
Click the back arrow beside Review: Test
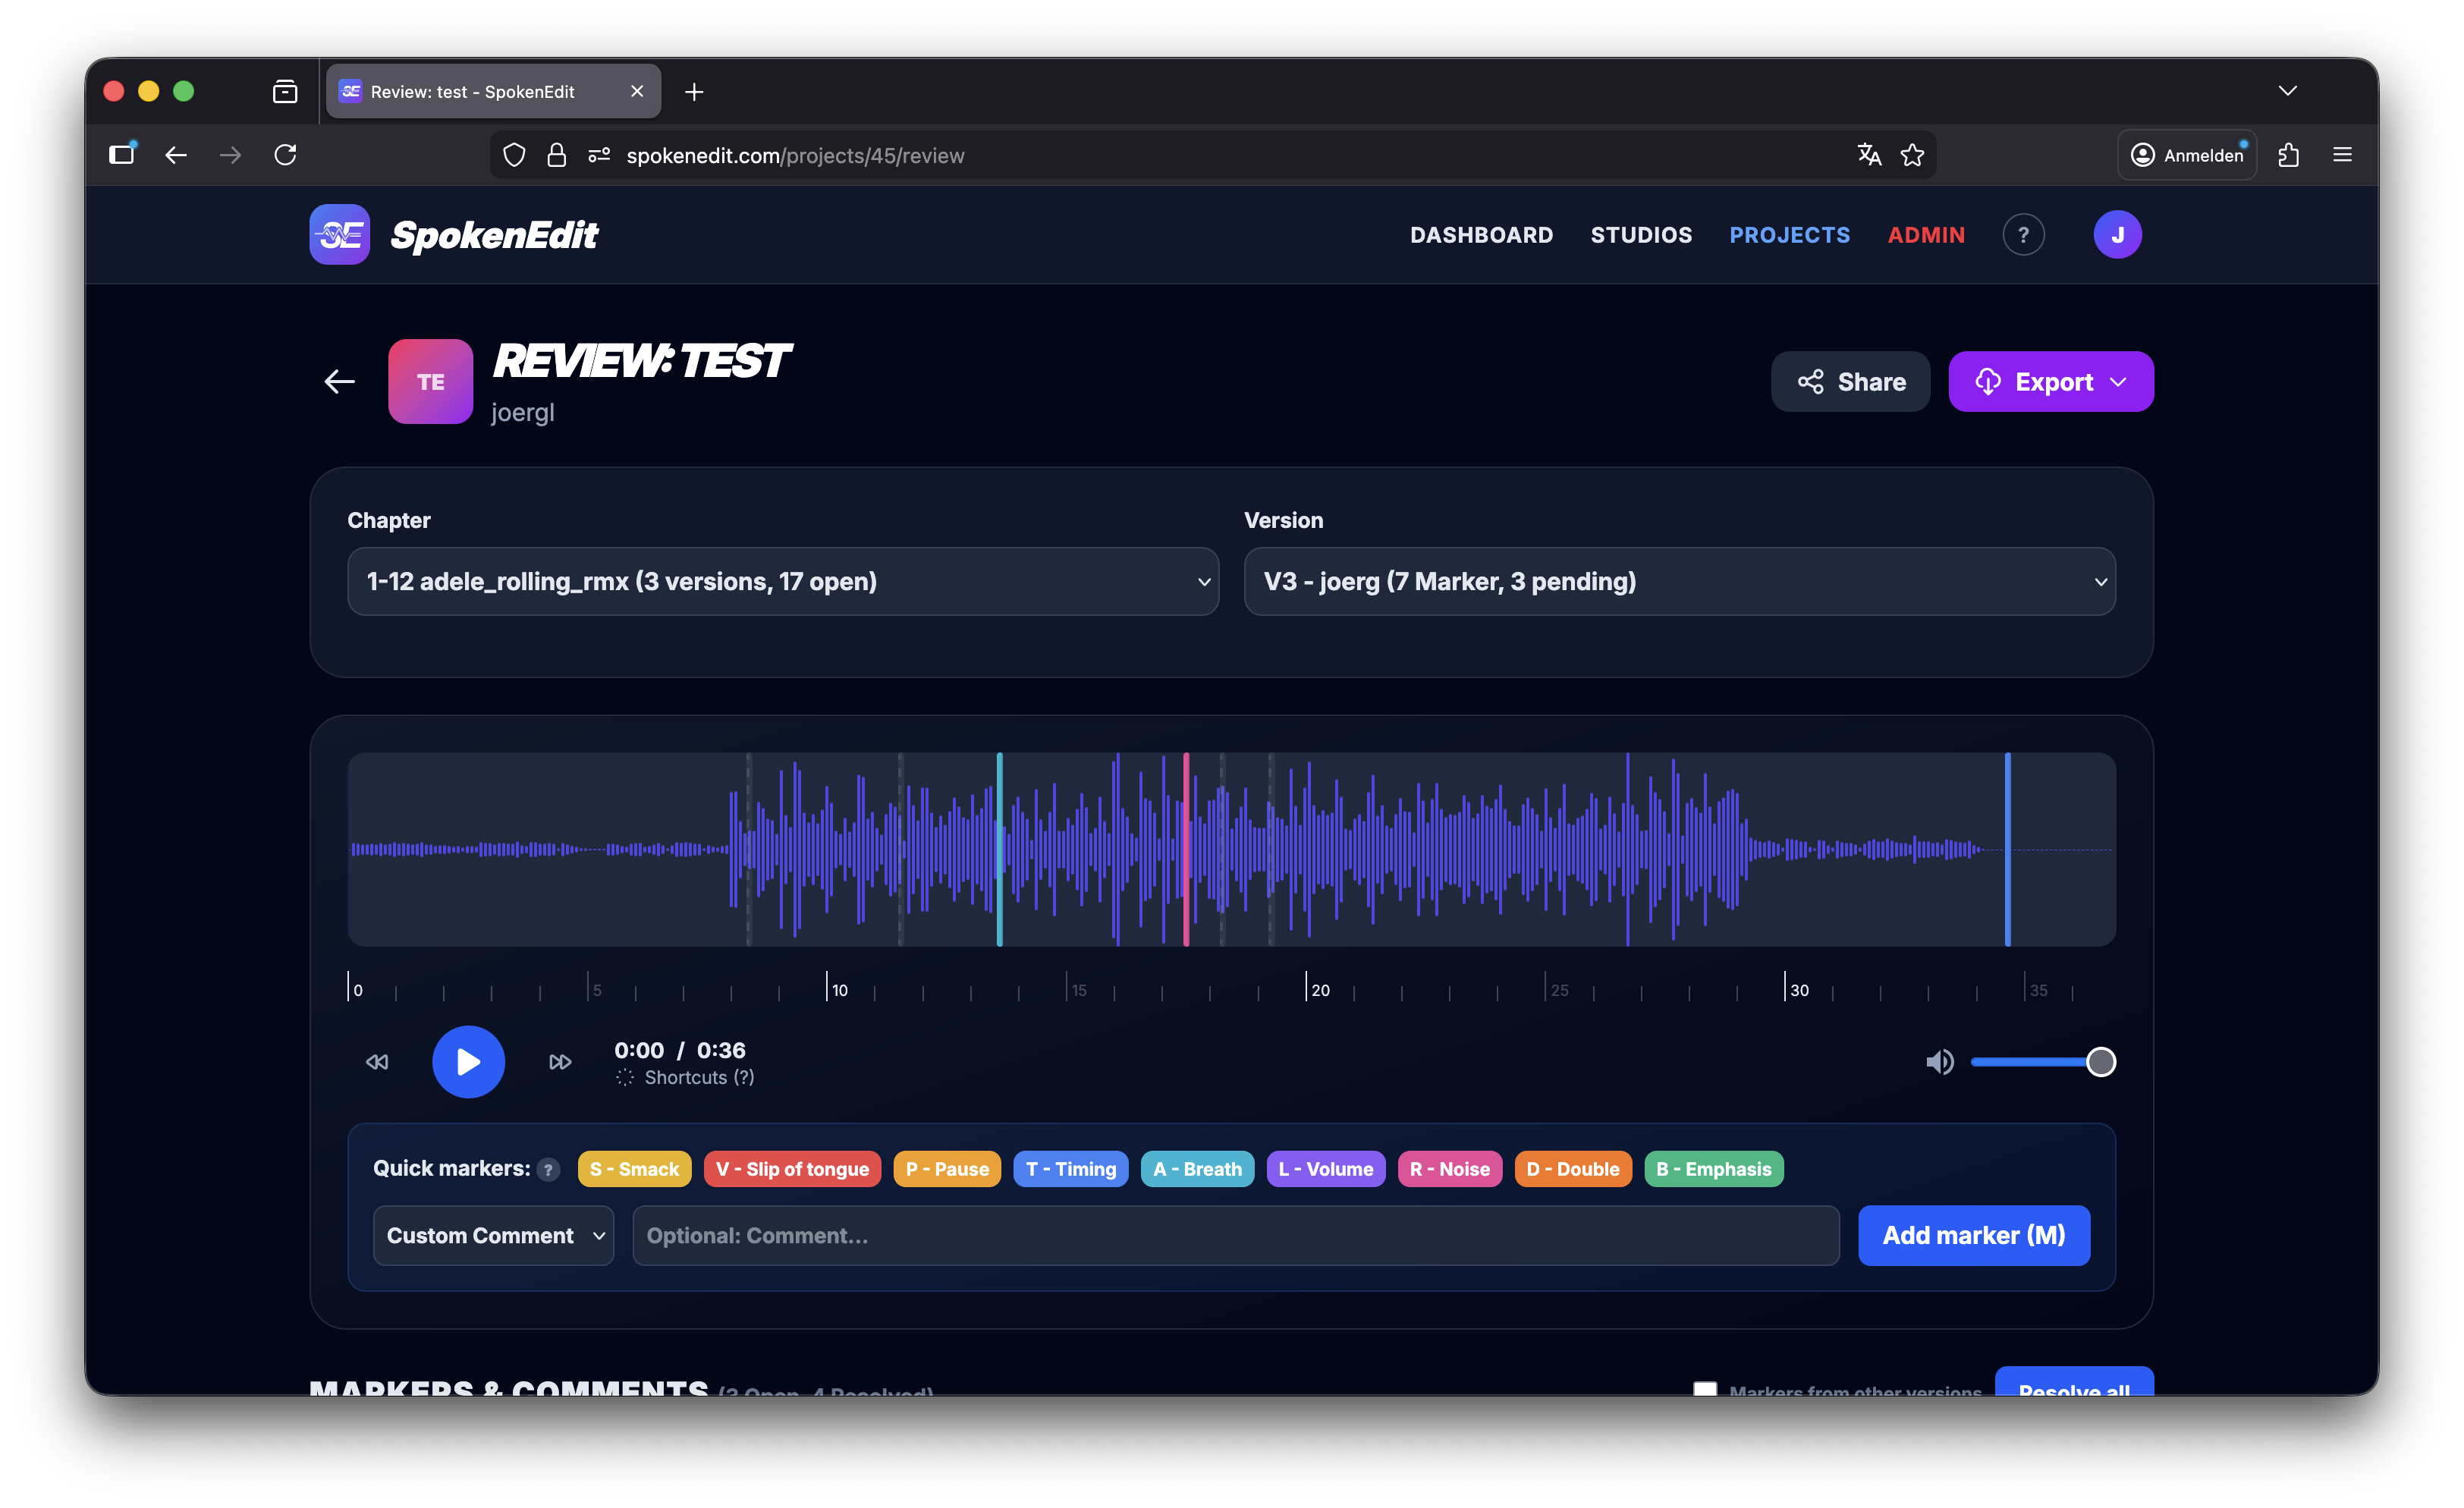(340, 381)
